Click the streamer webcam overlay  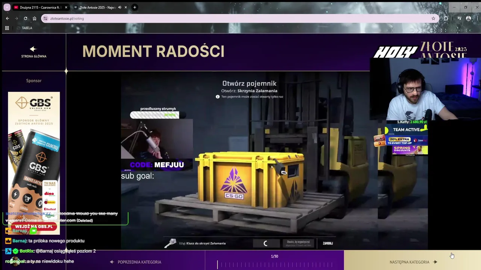coord(425,89)
